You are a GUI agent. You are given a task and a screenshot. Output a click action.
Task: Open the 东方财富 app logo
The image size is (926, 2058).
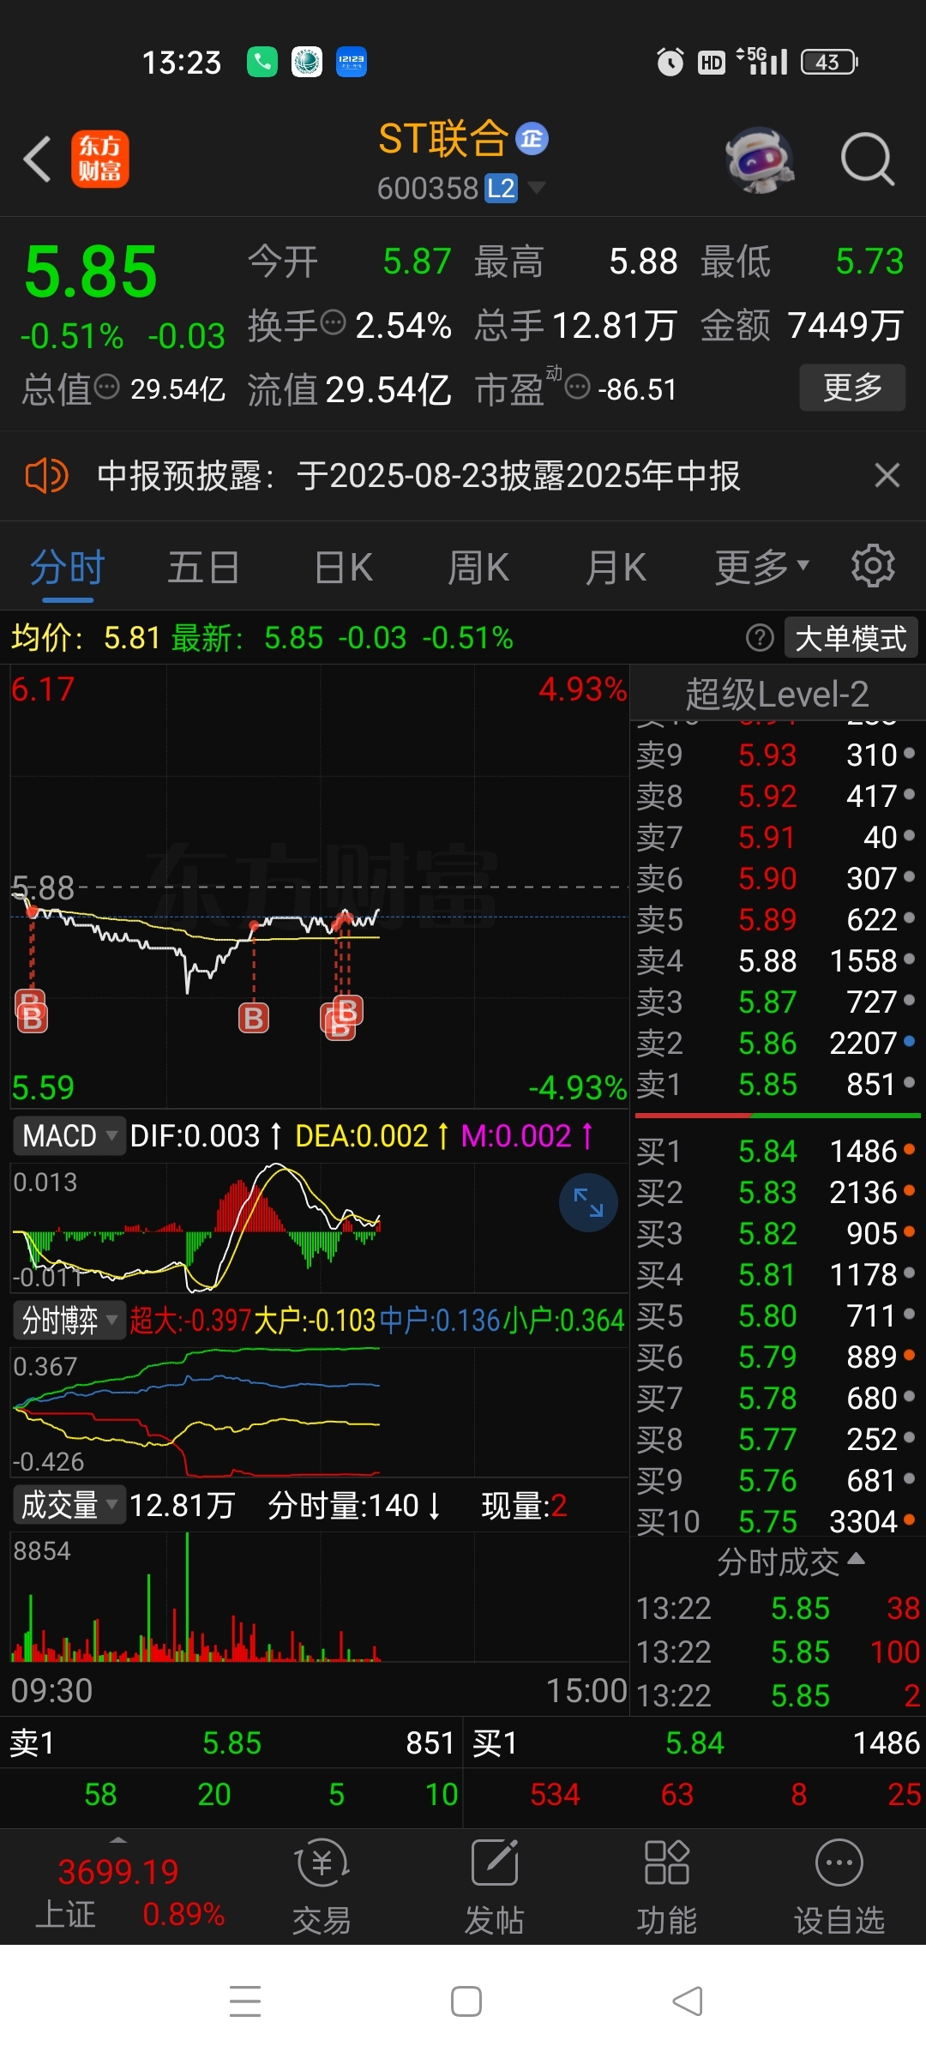pyautogui.click(x=100, y=159)
